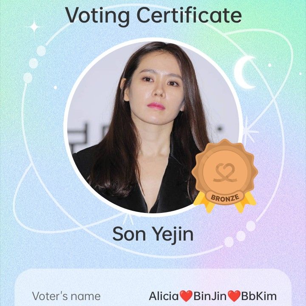Click the three white dots near top-left orbit
Screen dimensions: 306x306
click(34, 64)
